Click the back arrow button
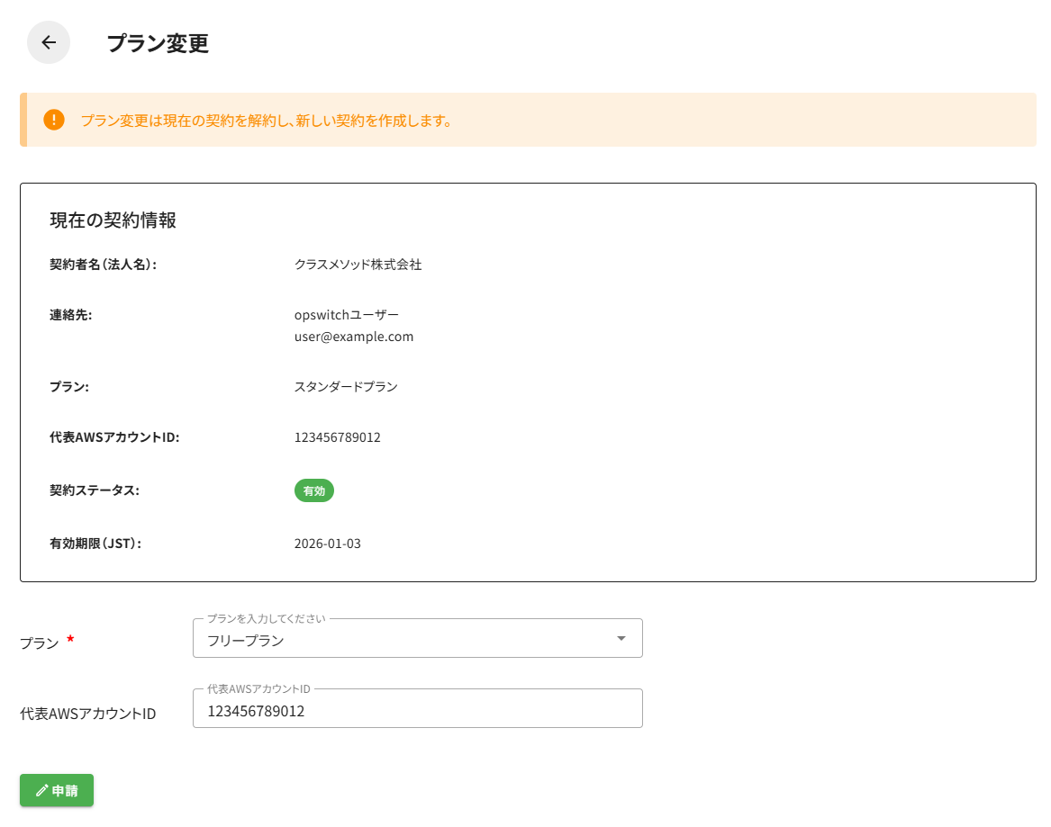Image resolution: width=1051 pixels, height=827 pixels. click(49, 42)
